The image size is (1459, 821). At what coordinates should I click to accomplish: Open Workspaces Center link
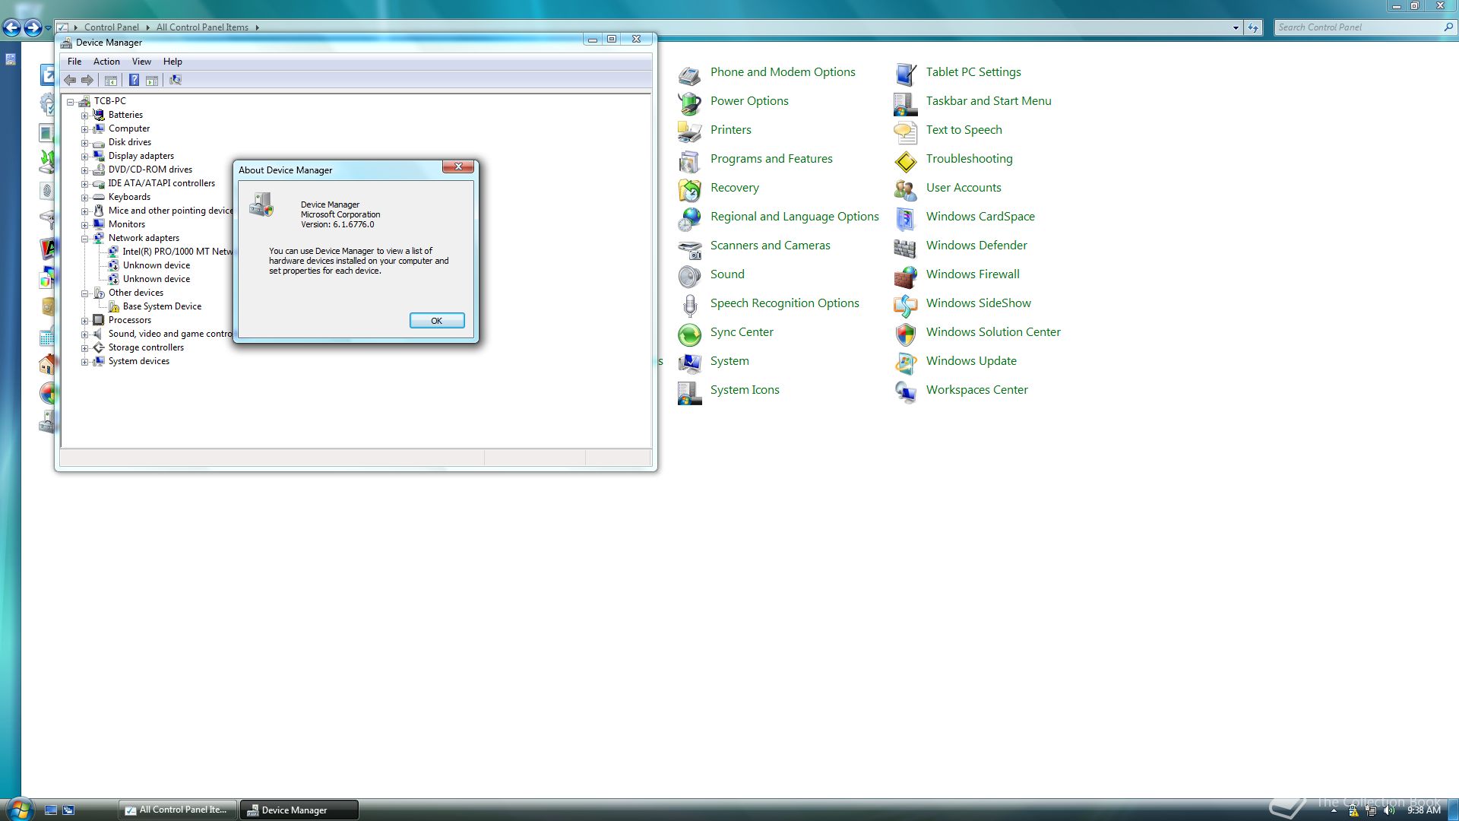[977, 390]
